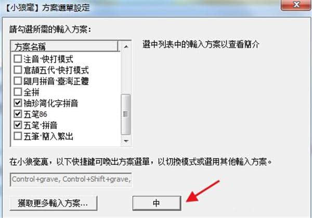This screenshot has height=218, width=312.
Task: Open 獲取更多輸入方案... button
Action: [x=54, y=203]
